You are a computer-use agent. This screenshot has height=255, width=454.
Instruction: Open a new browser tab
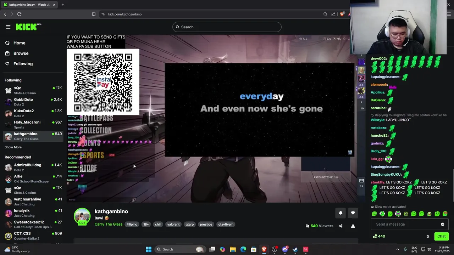coord(63,5)
